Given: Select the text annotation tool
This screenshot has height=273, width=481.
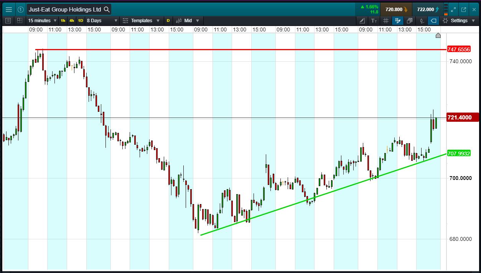Looking at the screenshot, I should click(374, 21).
